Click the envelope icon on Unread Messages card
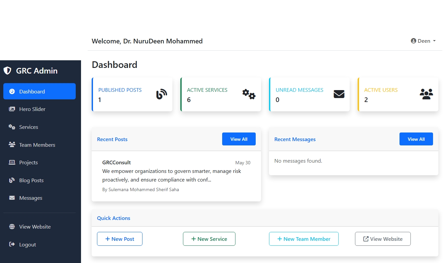 339,94
